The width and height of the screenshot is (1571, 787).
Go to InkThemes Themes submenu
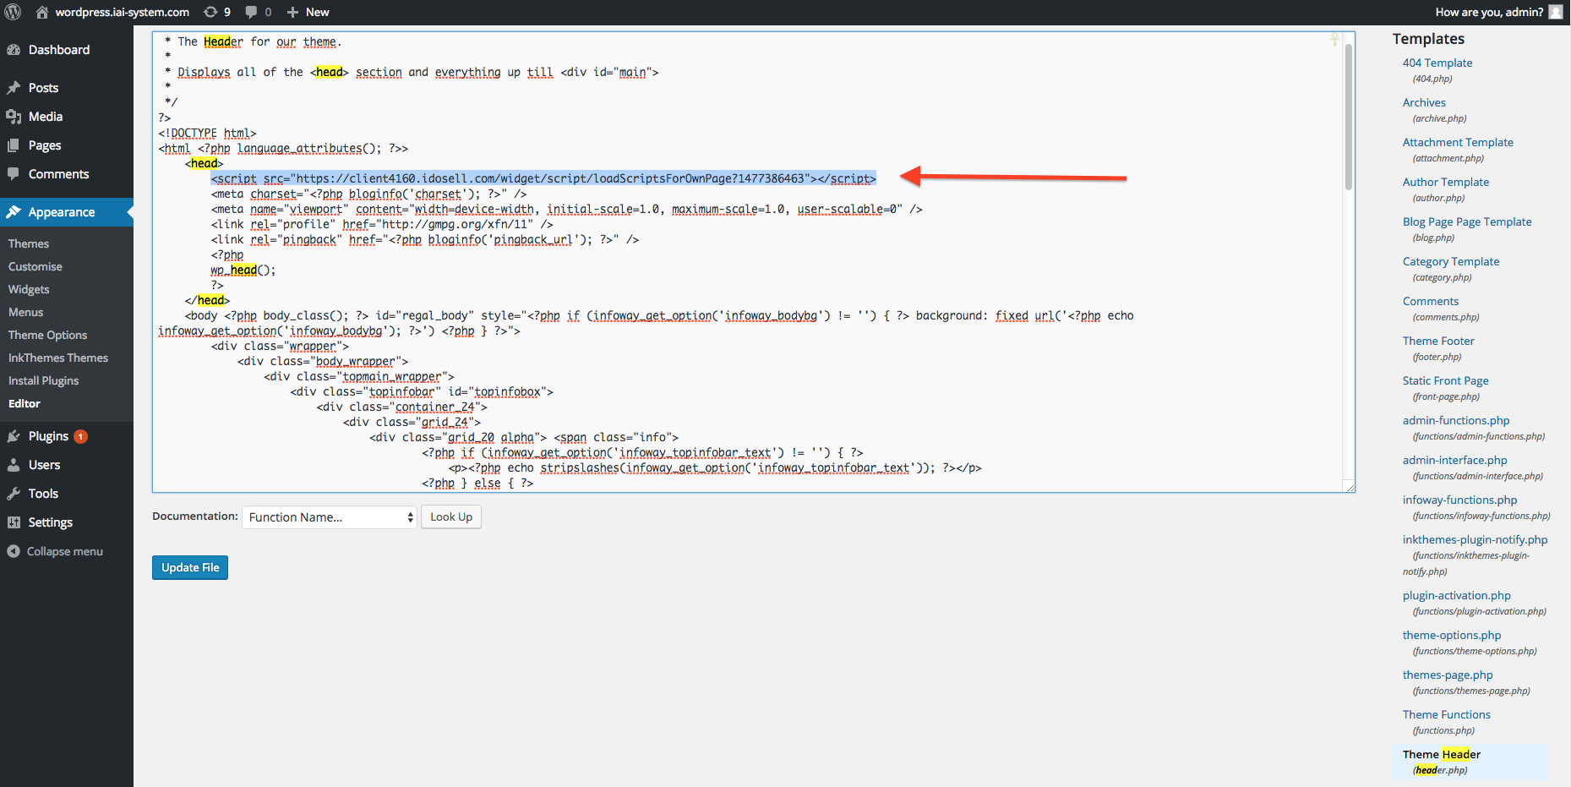pyautogui.click(x=58, y=358)
